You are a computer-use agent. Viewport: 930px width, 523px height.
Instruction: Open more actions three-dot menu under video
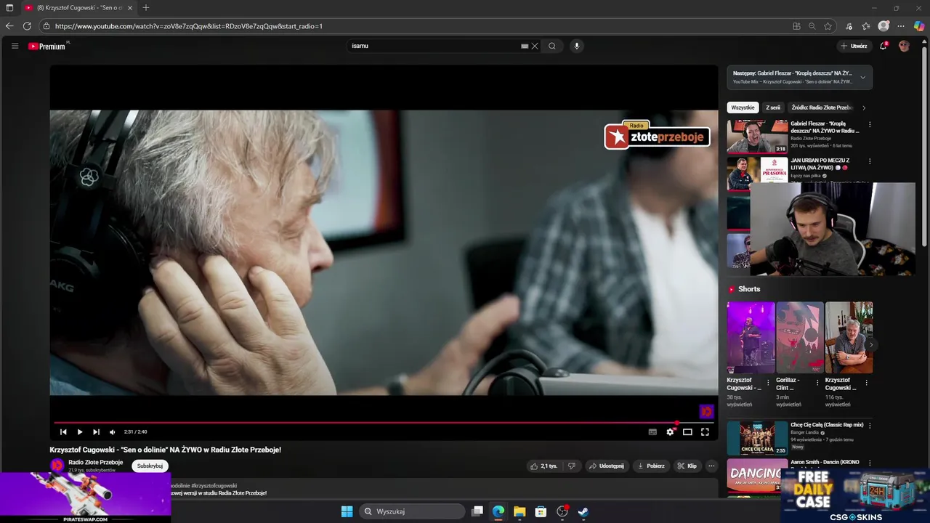[711, 466]
